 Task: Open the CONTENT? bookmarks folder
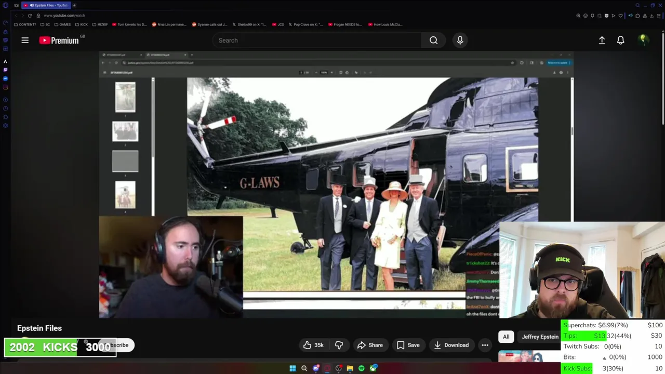(26, 24)
